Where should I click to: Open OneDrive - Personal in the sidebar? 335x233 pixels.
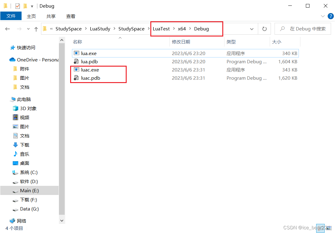[33, 60]
